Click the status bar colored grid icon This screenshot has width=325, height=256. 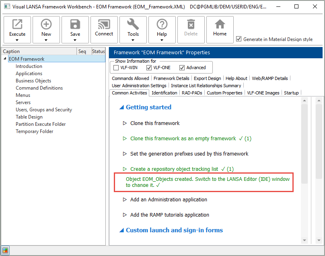[x=5, y=250]
